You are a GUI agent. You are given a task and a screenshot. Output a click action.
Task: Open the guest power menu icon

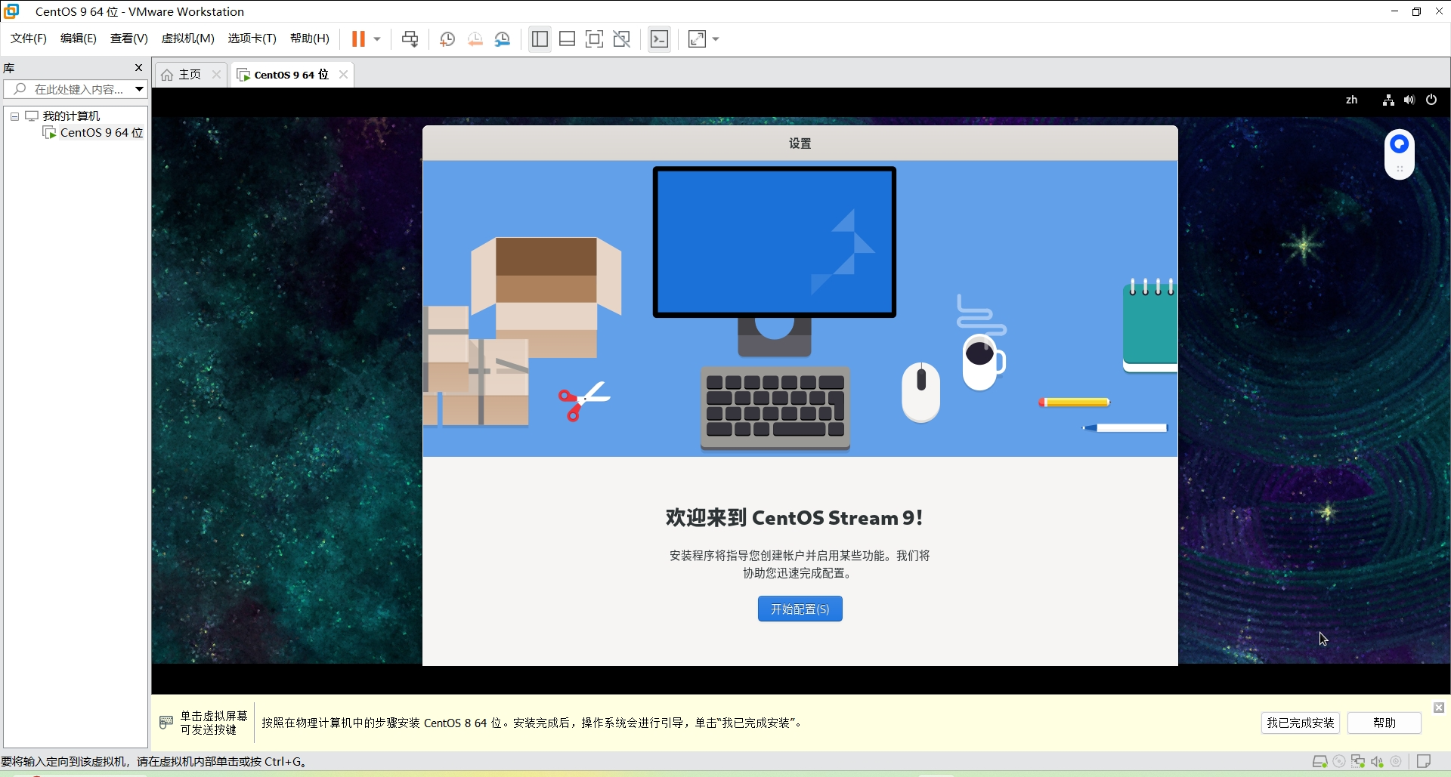pos(1431,100)
